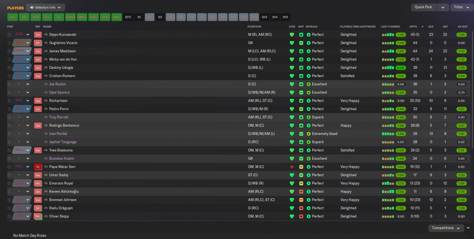Screen dimensions: 474x239
Task: Click player profile icon beside Umar Sadiq
Action: tap(46, 175)
